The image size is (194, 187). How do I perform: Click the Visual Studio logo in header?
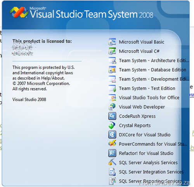(x=19, y=12)
